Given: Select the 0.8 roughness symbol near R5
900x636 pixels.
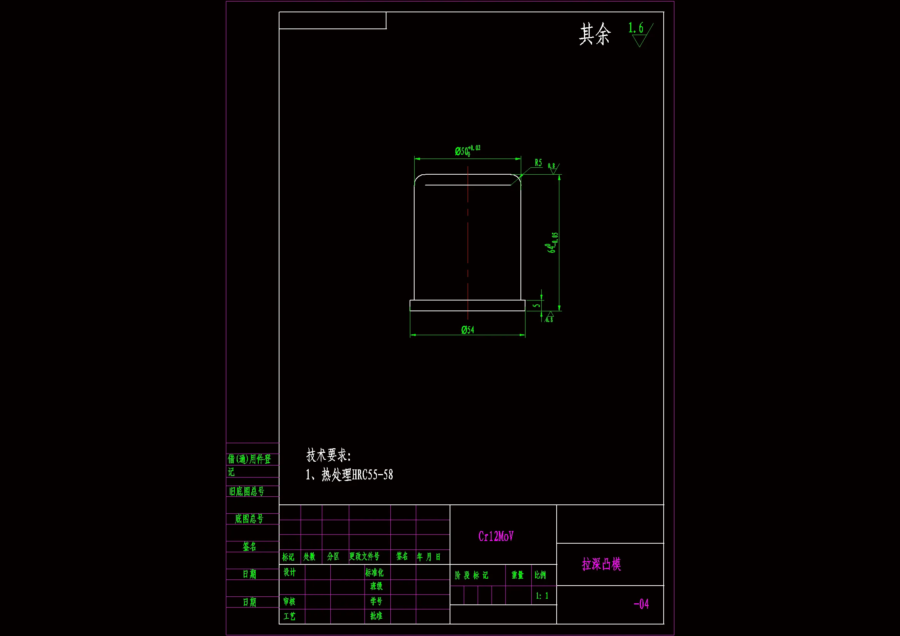Looking at the screenshot, I should (x=553, y=168).
